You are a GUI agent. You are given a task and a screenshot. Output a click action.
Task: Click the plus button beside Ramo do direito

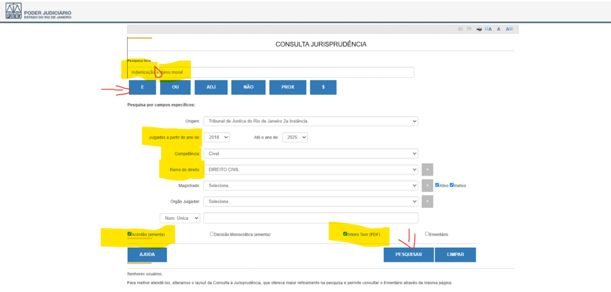click(427, 170)
